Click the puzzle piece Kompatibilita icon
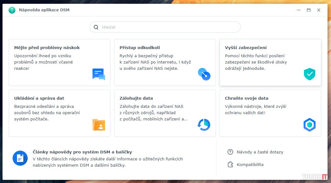The width and height of the screenshot is (331, 183). point(230,164)
